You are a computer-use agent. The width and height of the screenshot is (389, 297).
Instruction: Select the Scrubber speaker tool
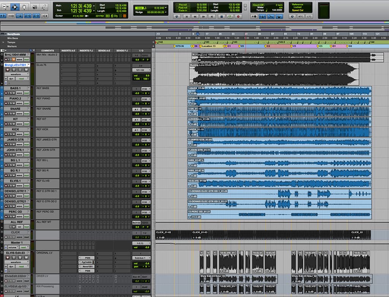tap(35, 7)
